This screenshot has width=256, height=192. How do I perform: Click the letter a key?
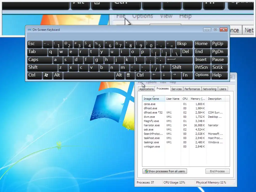58,60
